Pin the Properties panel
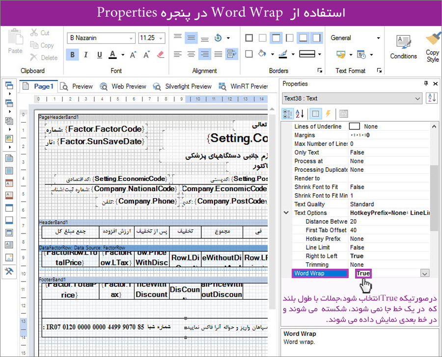The image size is (442, 357). click(426, 83)
